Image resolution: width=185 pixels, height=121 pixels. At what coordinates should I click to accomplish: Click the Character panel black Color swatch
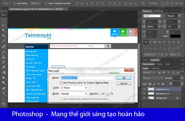(175, 36)
